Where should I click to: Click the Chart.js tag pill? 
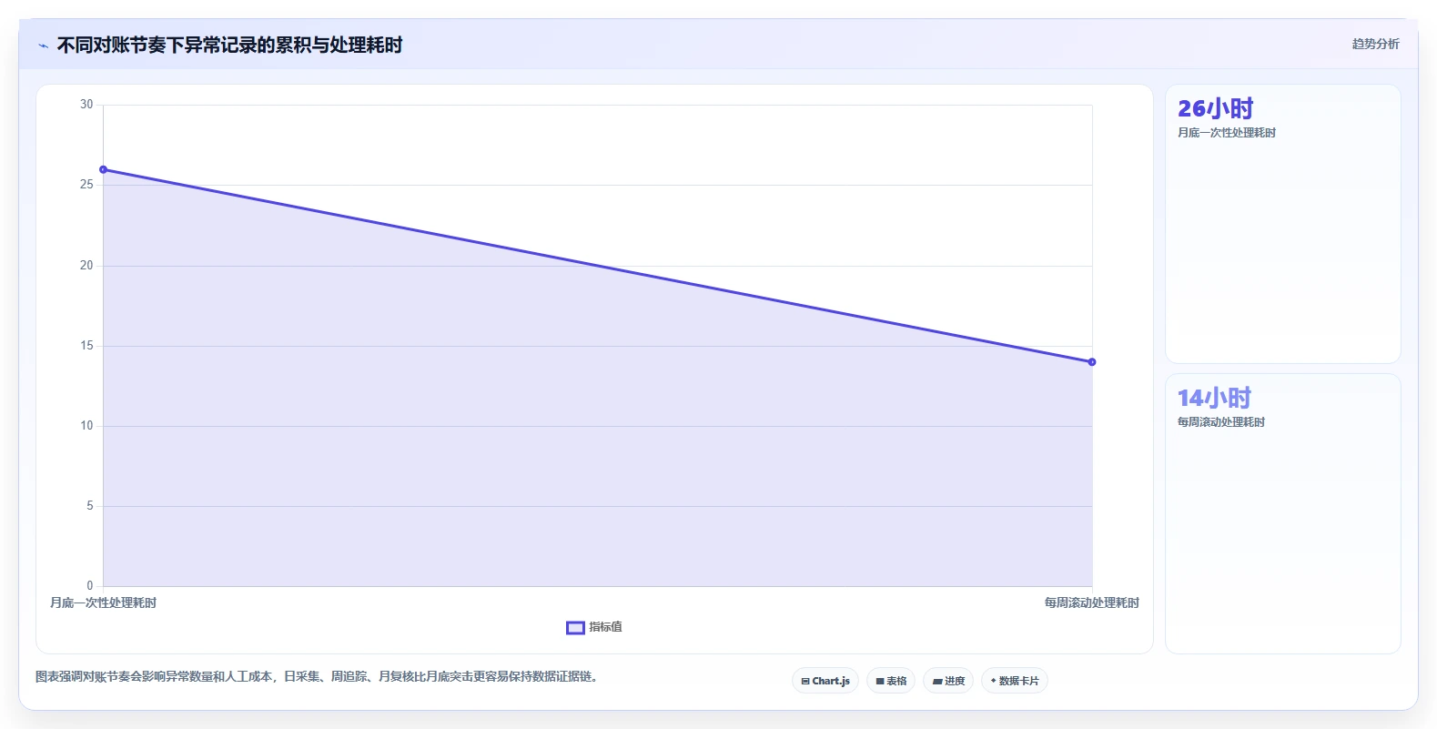point(825,681)
